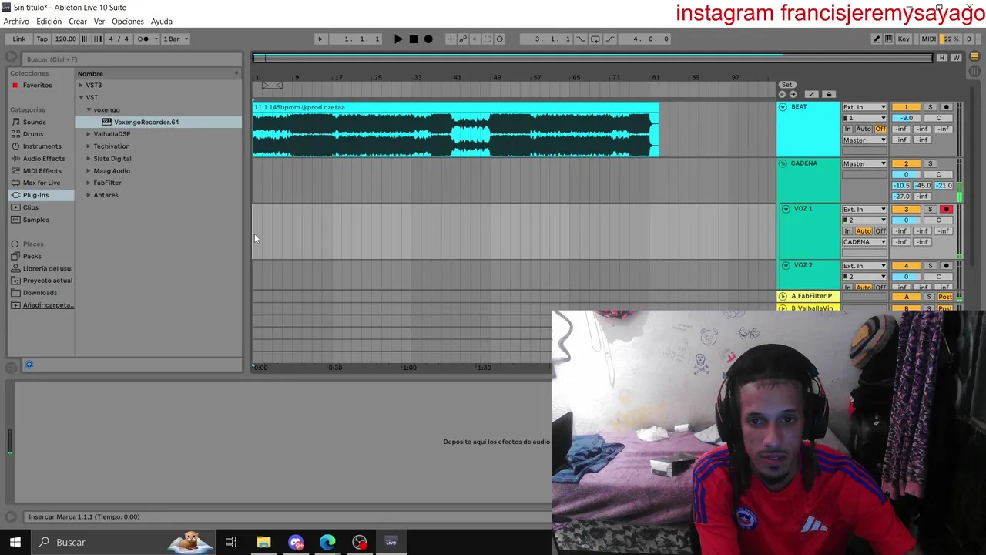Open the Edición menu
The height and width of the screenshot is (555, 986).
[49, 22]
